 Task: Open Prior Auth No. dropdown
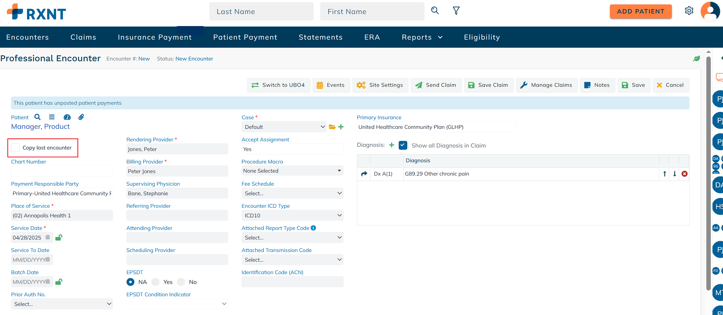(x=62, y=304)
